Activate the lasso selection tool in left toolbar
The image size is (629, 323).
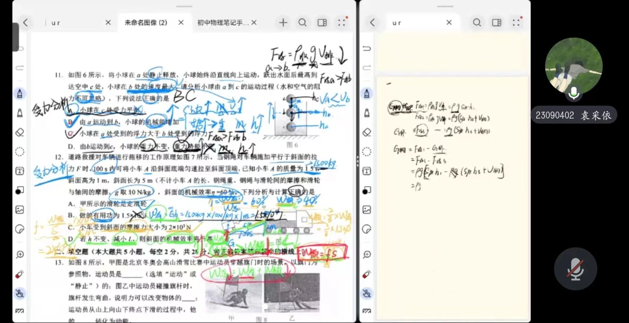[20, 152]
